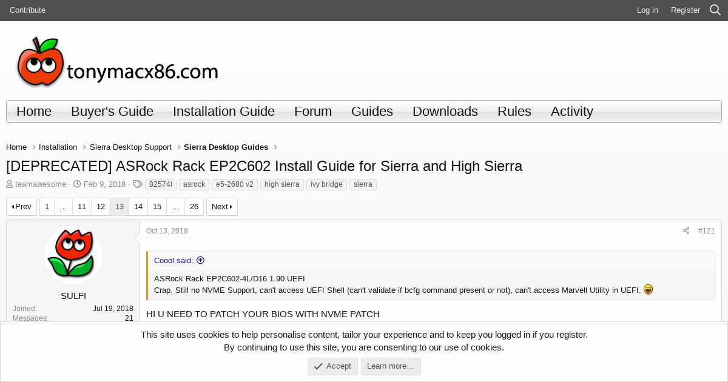The width and height of the screenshot is (728, 382).
Task: Go to page 14
Action: tap(138, 207)
